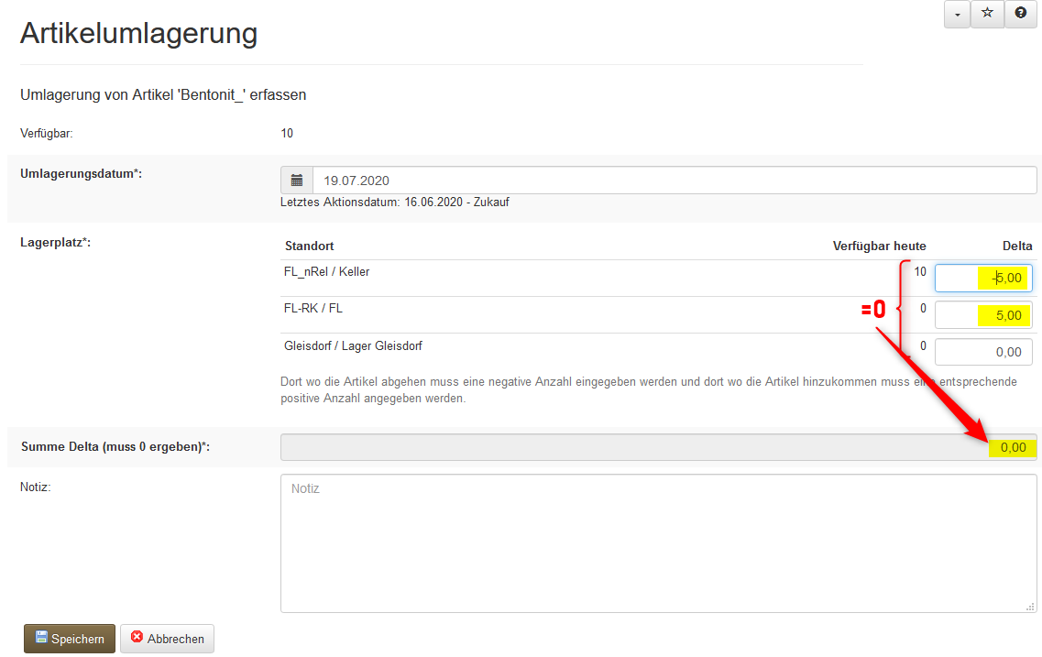The height and width of the screenshot is (657, 1042).
Task: Click the floppy disk icon on Speichern
Action: pyautogui.click(x=40, y=638)
